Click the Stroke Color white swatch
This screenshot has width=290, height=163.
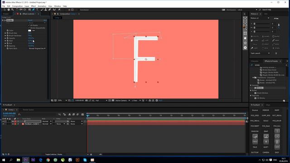29,30
